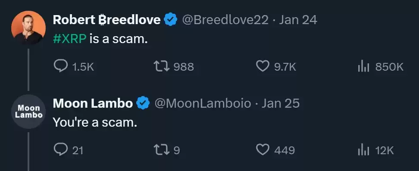Image resolution: width=419 pixels, height=171 pixels.
Task: Open Robert Breedlove's profile picture
Action: [28, 28]
